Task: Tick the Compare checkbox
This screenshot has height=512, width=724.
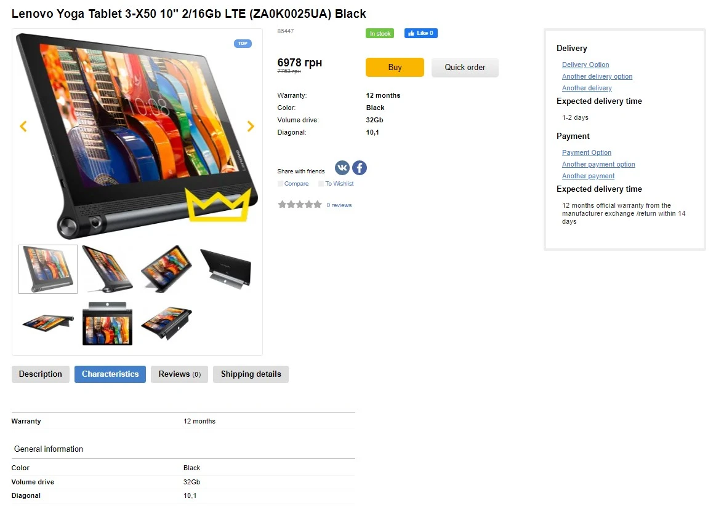Action: coord(280,183)
